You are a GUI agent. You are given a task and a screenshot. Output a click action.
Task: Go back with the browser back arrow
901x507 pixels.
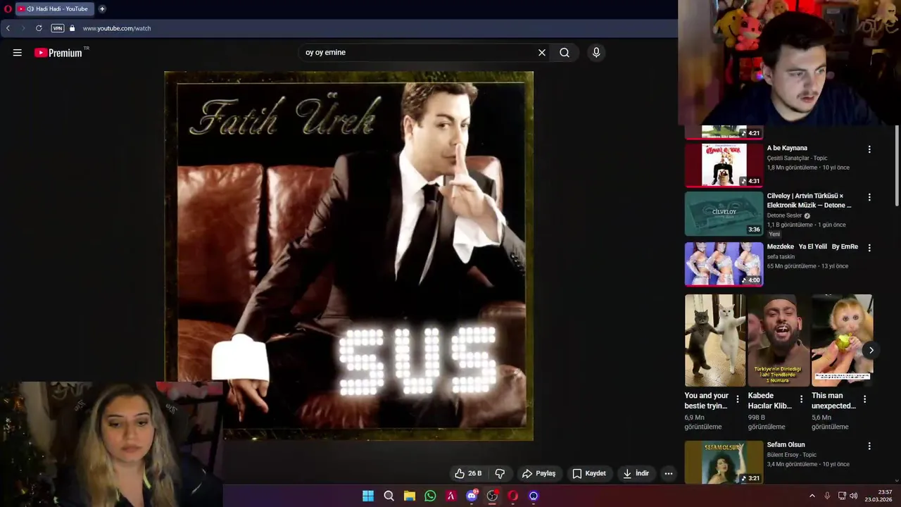coord(8,28)
